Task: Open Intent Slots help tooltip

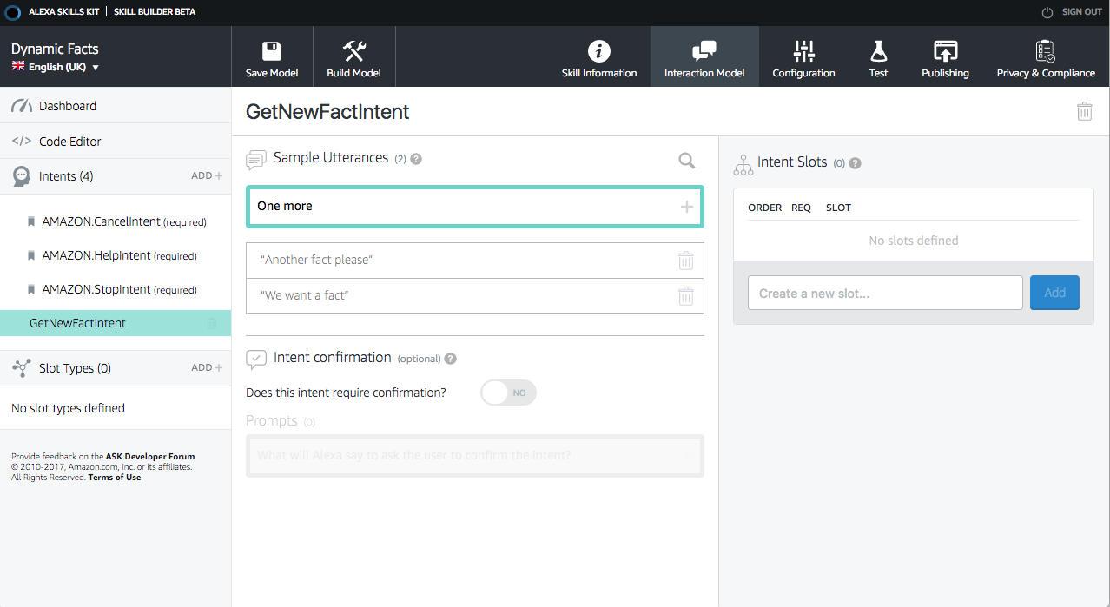Action: (x=855, y=162)
